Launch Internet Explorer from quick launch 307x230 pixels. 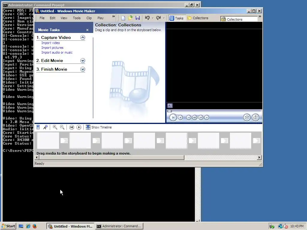click(28, 226)
